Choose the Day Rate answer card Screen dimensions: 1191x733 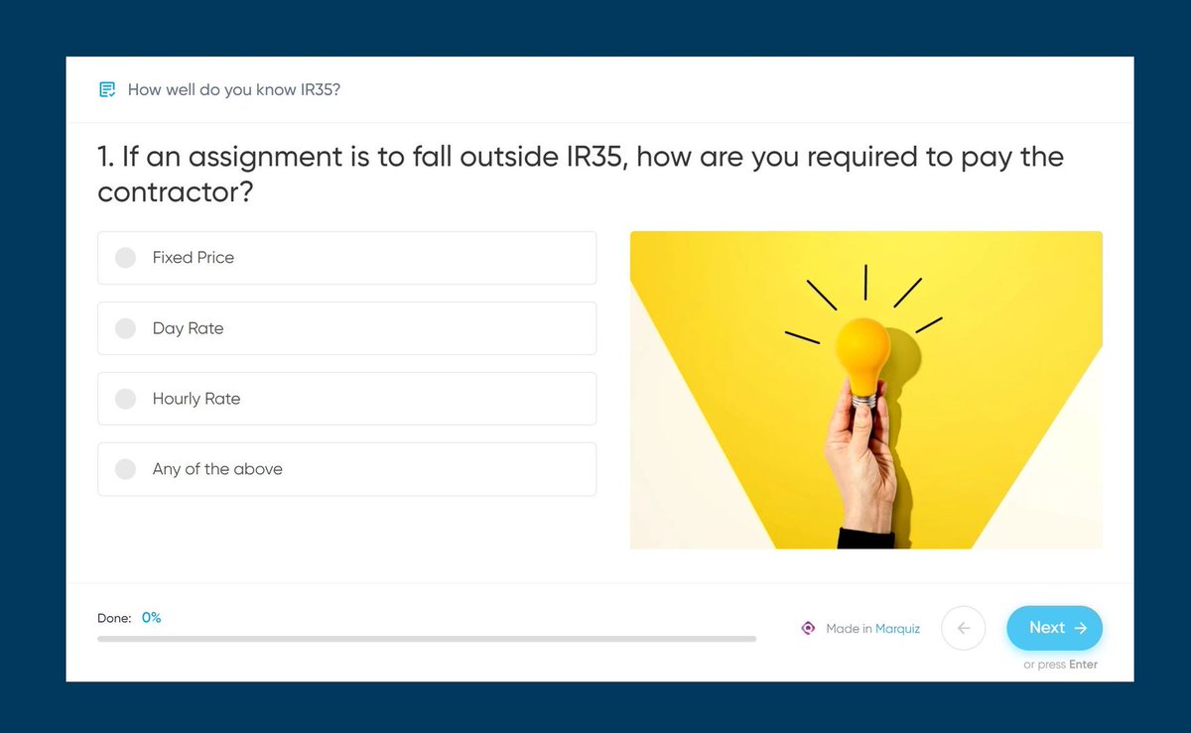click(345, 327)
